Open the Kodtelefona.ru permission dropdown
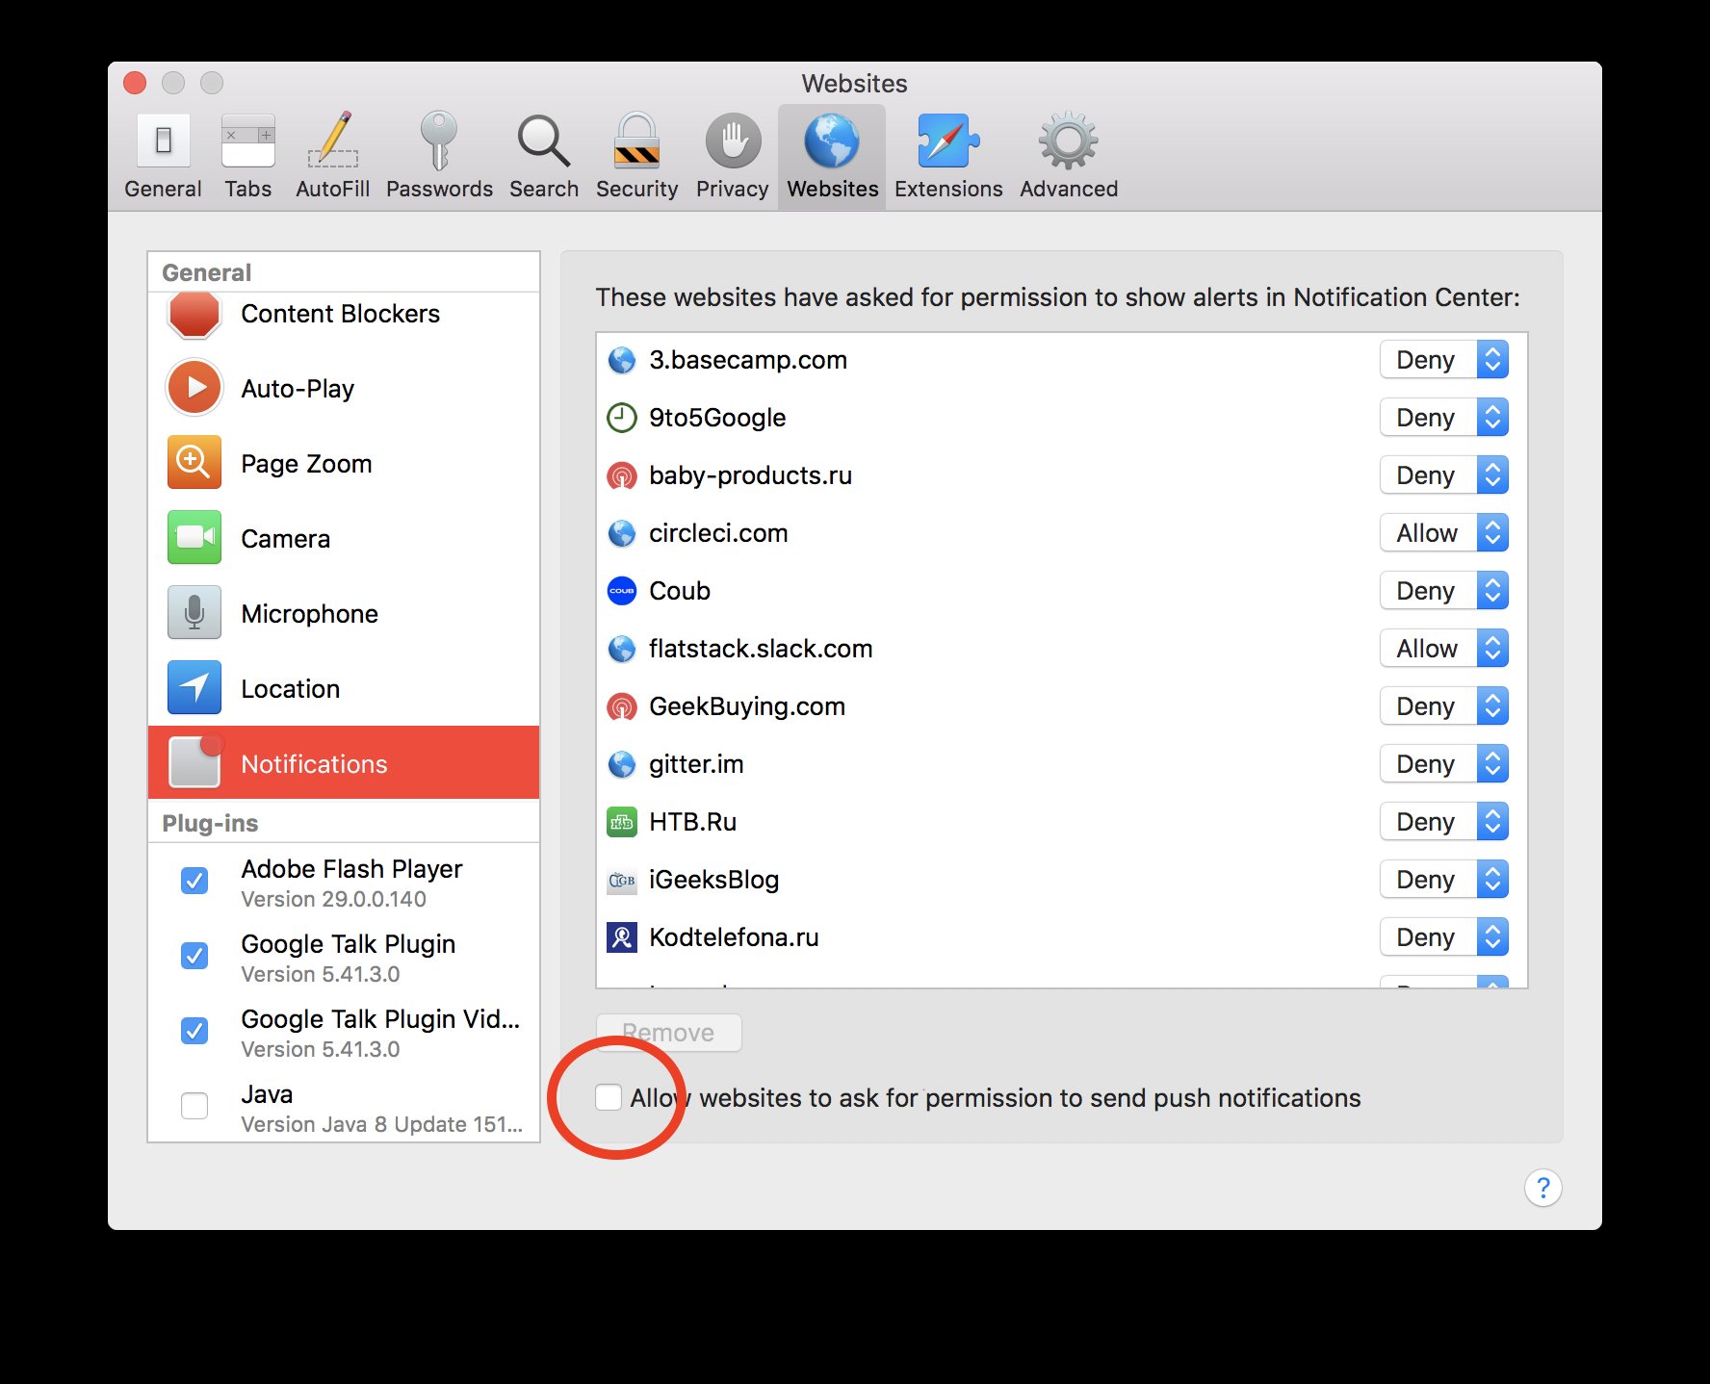 [1443, 937]
